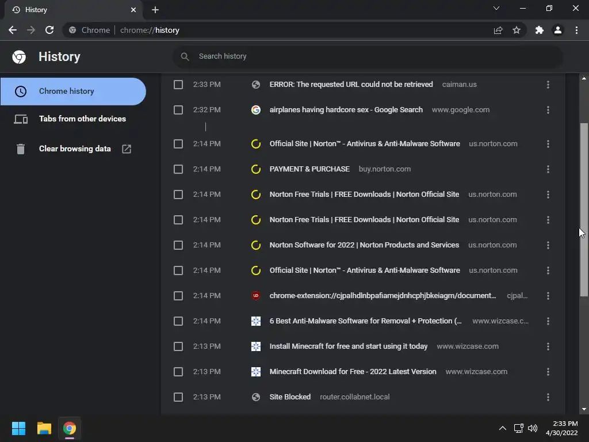The image size is (589, 442).
Task: Open the profile avatar menu
Action: tap(558, 30)
